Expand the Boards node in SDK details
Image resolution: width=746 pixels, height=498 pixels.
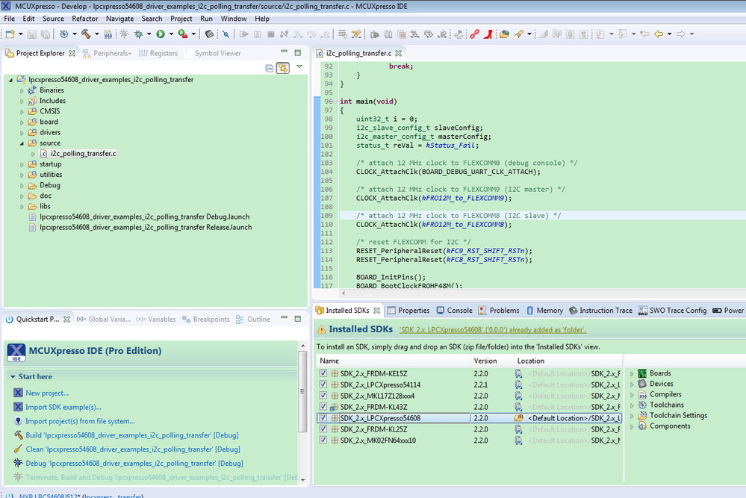coord(632,373)
